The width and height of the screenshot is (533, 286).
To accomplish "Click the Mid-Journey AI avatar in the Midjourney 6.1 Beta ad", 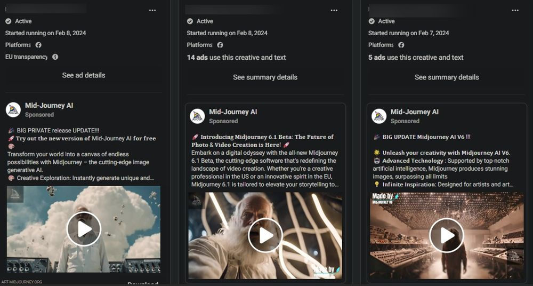I will click(198, 116).
